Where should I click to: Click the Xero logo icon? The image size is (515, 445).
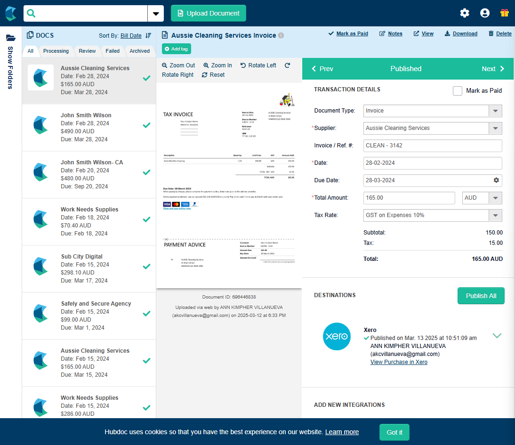(337, 336)
